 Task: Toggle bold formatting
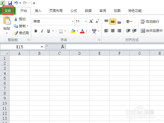(x=36, y=31)
